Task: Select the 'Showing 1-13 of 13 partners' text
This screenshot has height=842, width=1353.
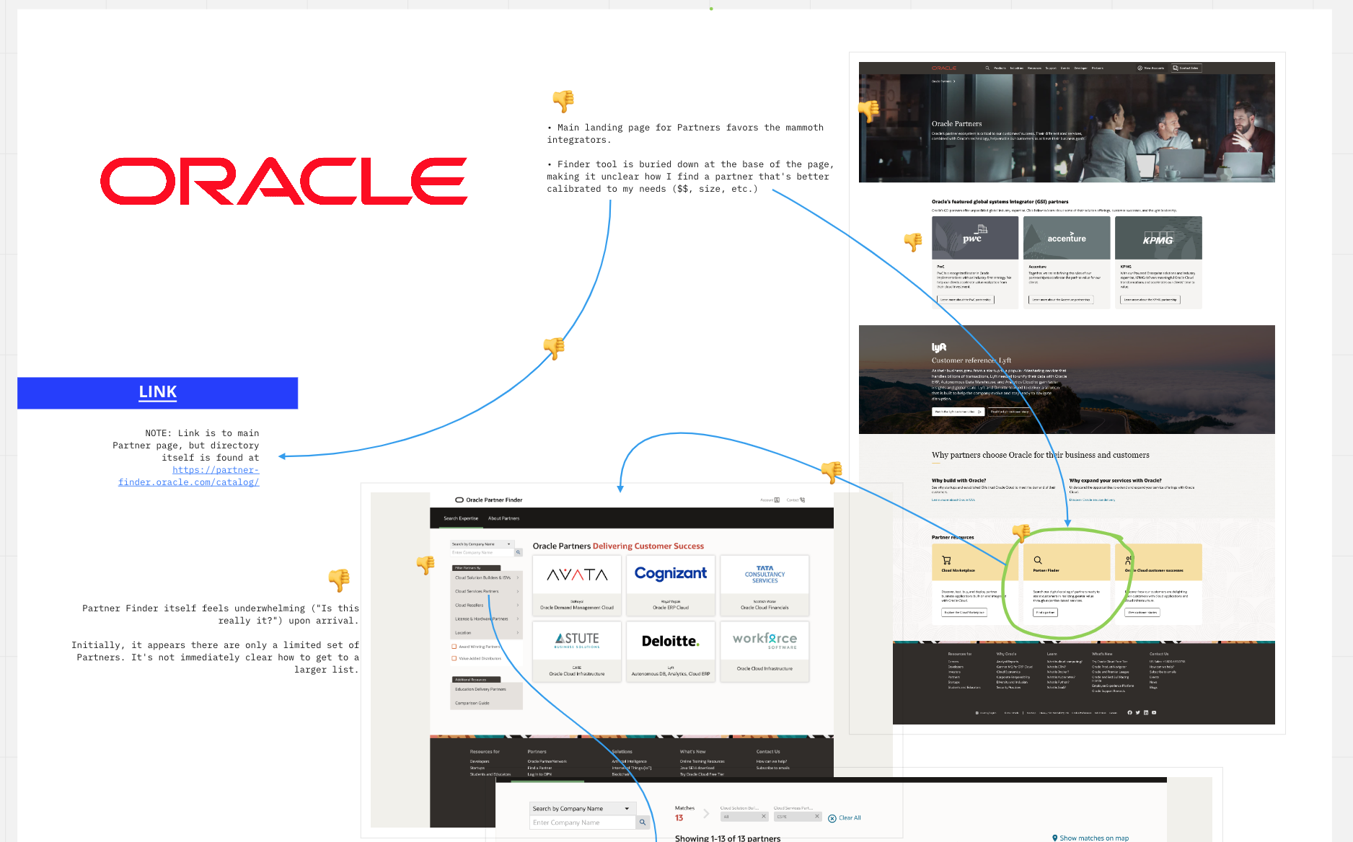Action: pyautogui.click(x=728, y=838)
